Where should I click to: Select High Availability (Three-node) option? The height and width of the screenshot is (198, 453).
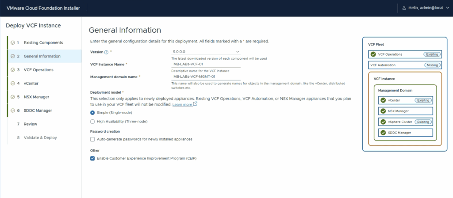pyautogui.click(x=92, y=121)
